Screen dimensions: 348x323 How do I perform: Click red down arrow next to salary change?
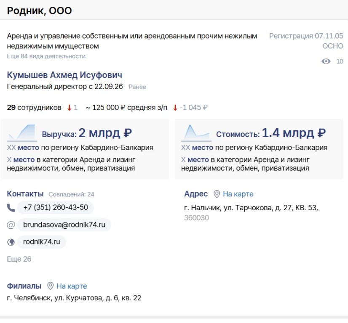tap(175, 108)
